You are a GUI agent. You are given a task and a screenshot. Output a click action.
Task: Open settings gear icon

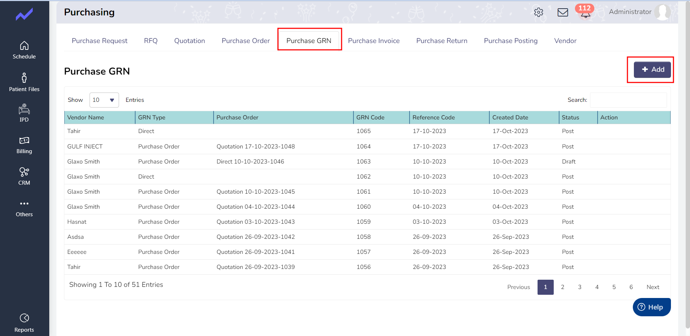(539, 12)
